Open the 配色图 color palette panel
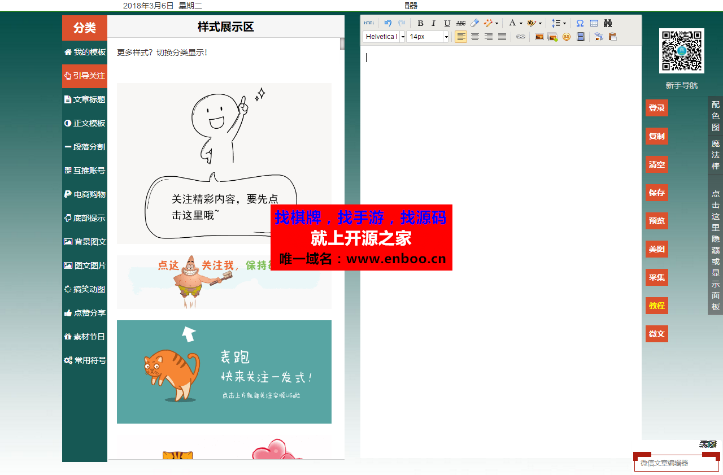Image resolution: width=723 pixels, height=475 pixels. click(x=716, y=116)
